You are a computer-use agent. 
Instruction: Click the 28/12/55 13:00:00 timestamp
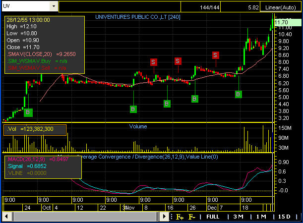28,20
